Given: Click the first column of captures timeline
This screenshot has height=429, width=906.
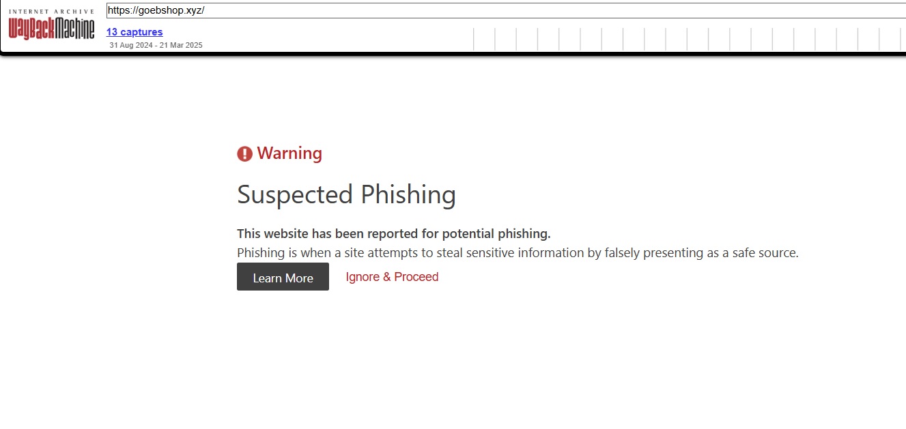Looking at the screenshot, I should (483, 39).
